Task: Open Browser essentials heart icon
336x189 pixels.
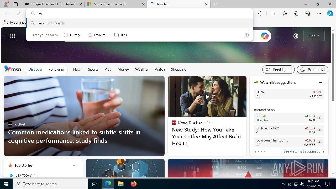Action: (x=308, y=13)
